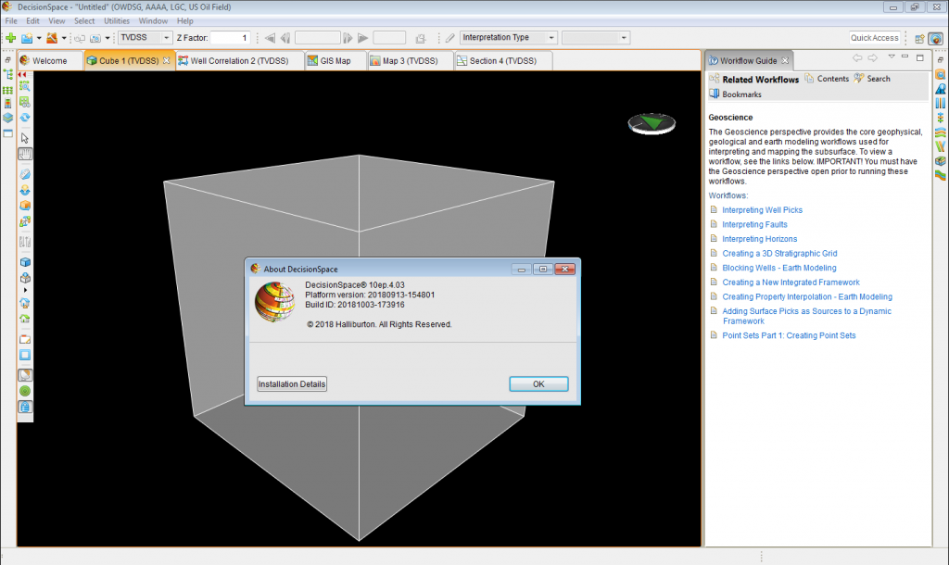Open the File menu
The image size is (949, 565).
tap(11, 20)
